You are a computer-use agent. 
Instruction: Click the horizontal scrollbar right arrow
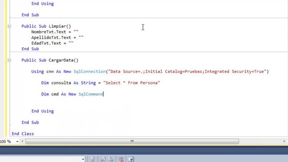(284, 141)
